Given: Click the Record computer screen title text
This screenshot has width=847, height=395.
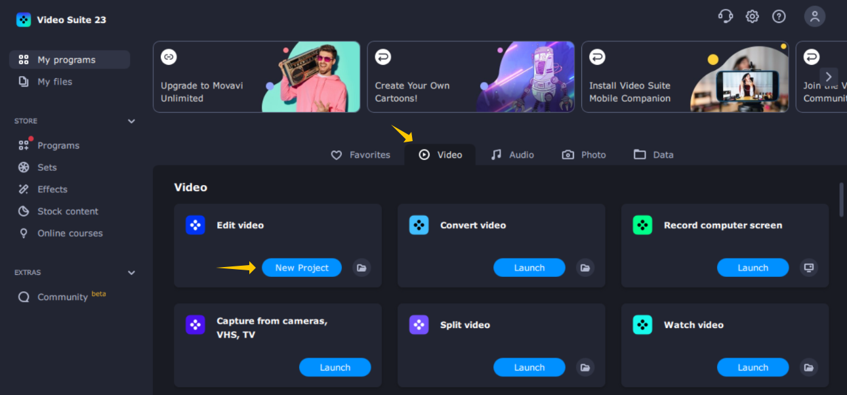Looking at the screenshot, I should coord(723,225).
